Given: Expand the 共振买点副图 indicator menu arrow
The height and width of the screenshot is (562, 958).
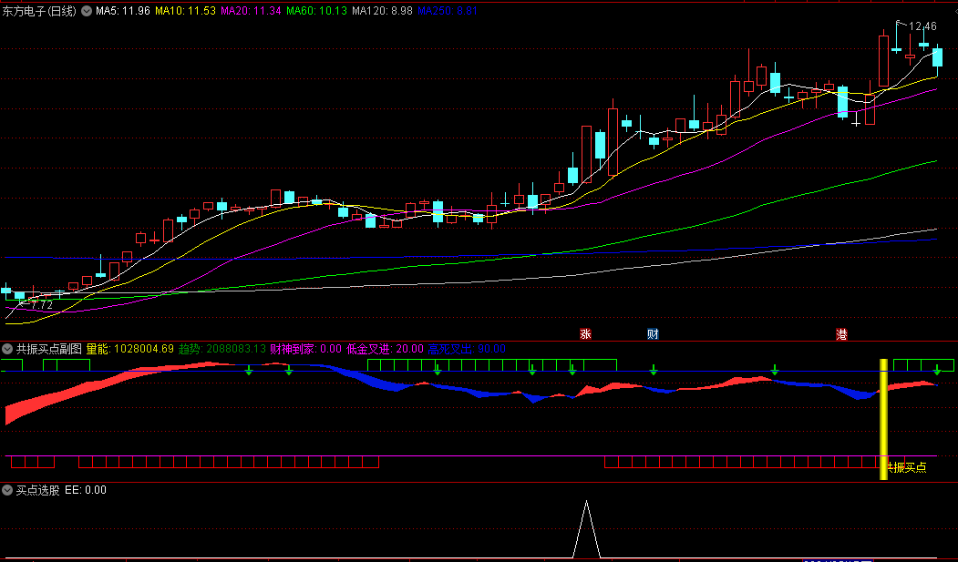Looking at the screenshot, I should coord(8,349).
